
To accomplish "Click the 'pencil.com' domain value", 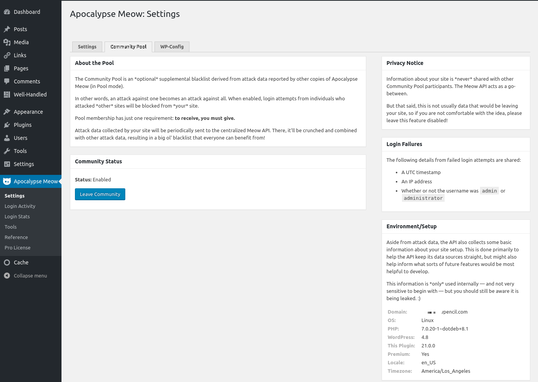I will tap(455, 312).
